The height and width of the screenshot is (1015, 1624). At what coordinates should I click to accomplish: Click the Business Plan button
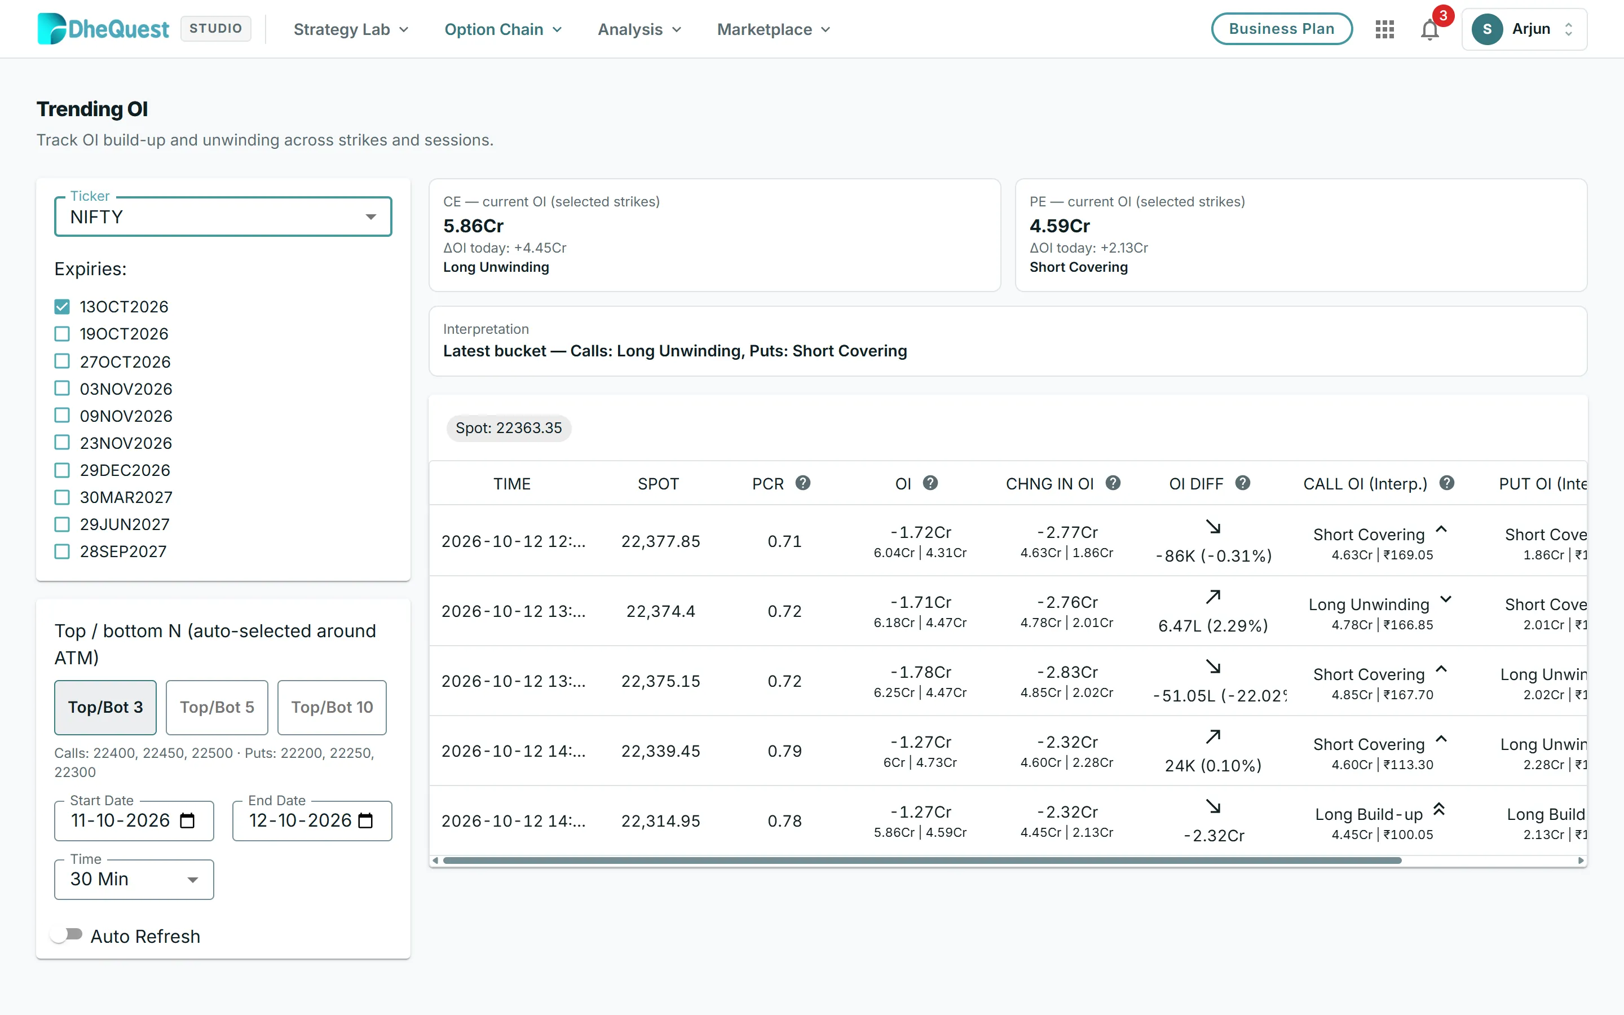[1281, 29]
